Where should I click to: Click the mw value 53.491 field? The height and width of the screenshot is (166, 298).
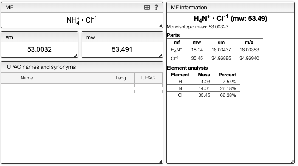pyautogui.click(x=122, y=50)
